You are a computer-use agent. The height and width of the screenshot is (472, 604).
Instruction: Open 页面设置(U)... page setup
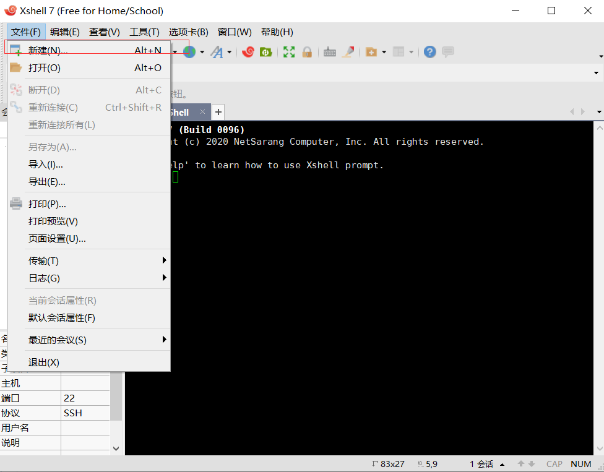click(89, 239)
